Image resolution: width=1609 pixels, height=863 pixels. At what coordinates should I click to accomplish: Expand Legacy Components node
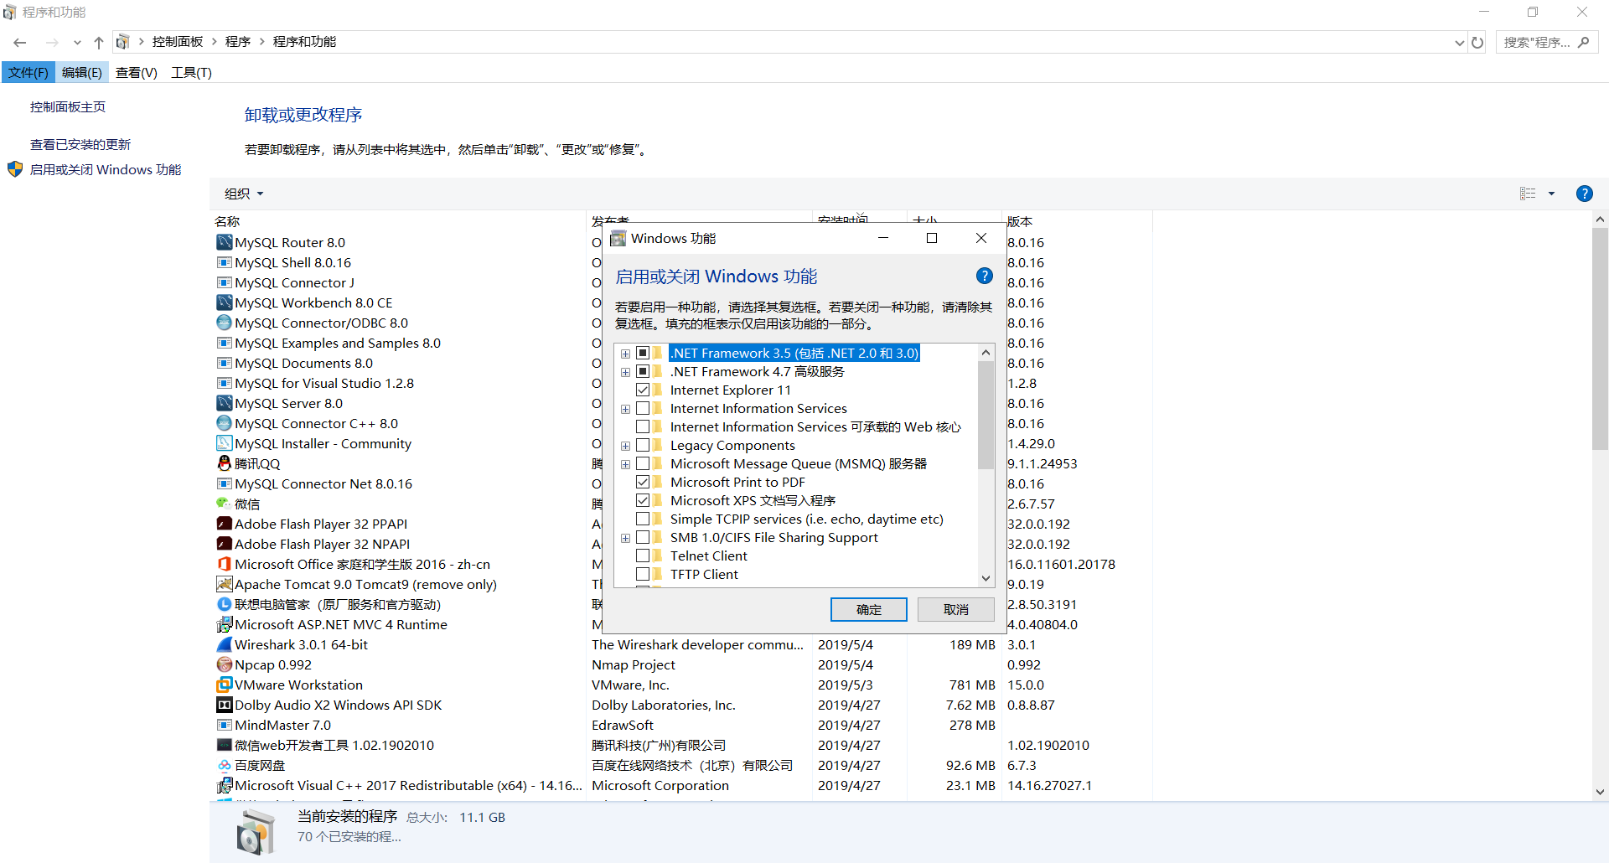click(625, 446)
